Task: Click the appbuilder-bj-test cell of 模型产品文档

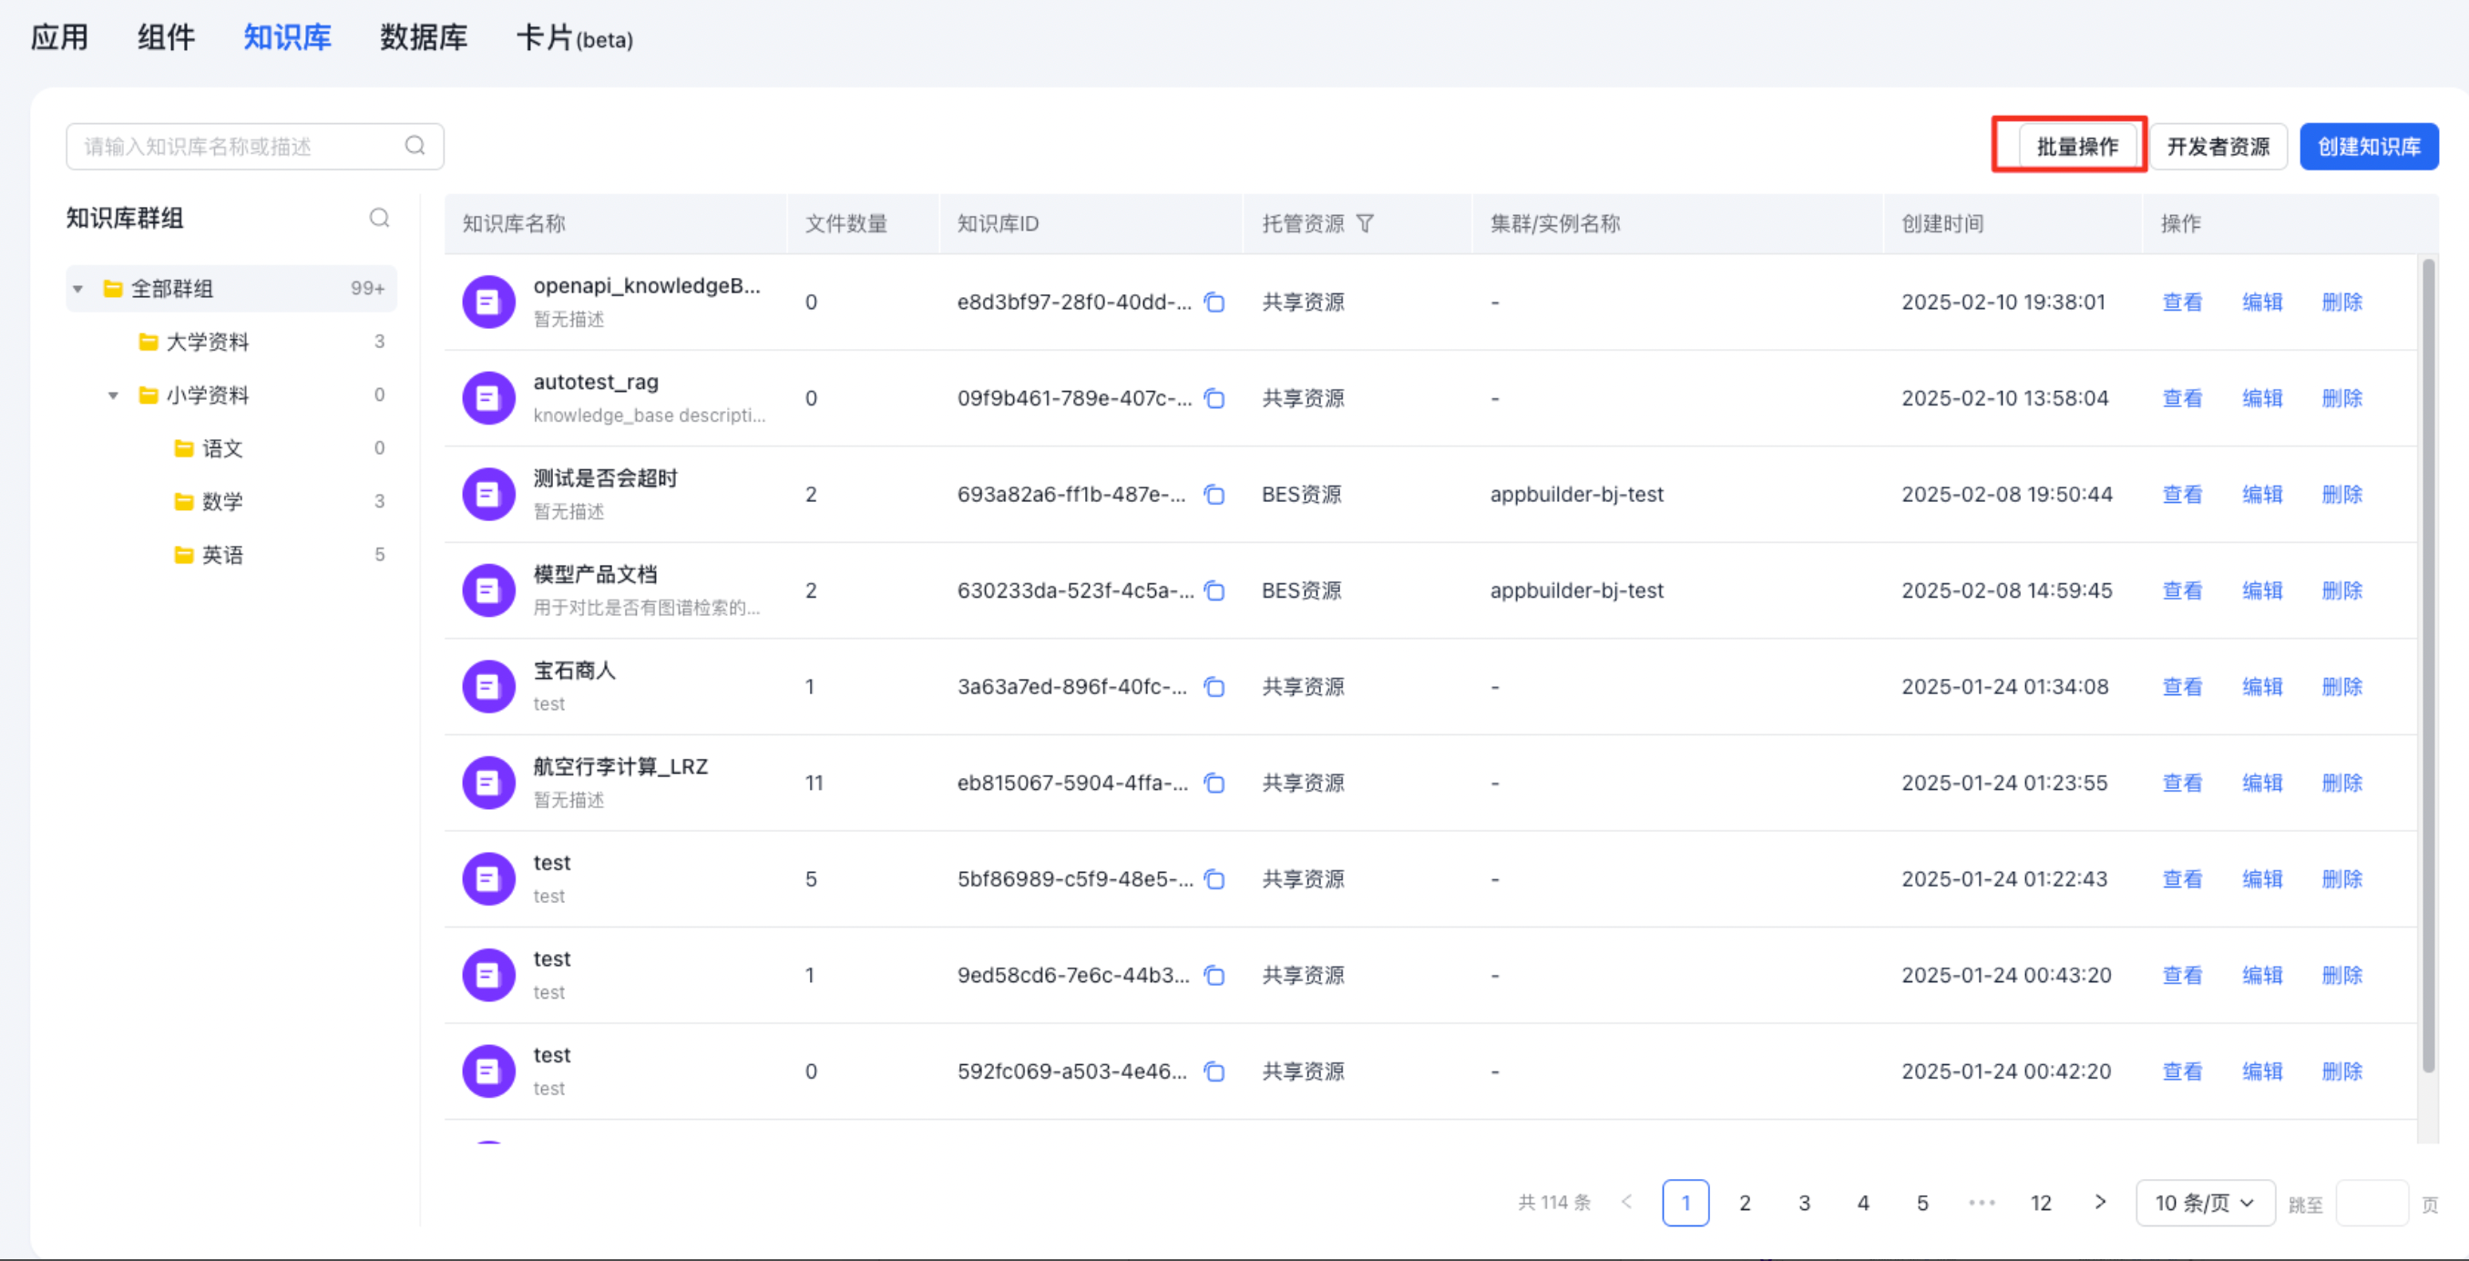Action: [x=1577, y=591]
